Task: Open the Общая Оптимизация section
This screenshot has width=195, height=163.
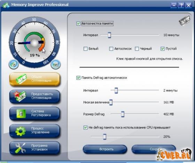Action: (35, 79)
